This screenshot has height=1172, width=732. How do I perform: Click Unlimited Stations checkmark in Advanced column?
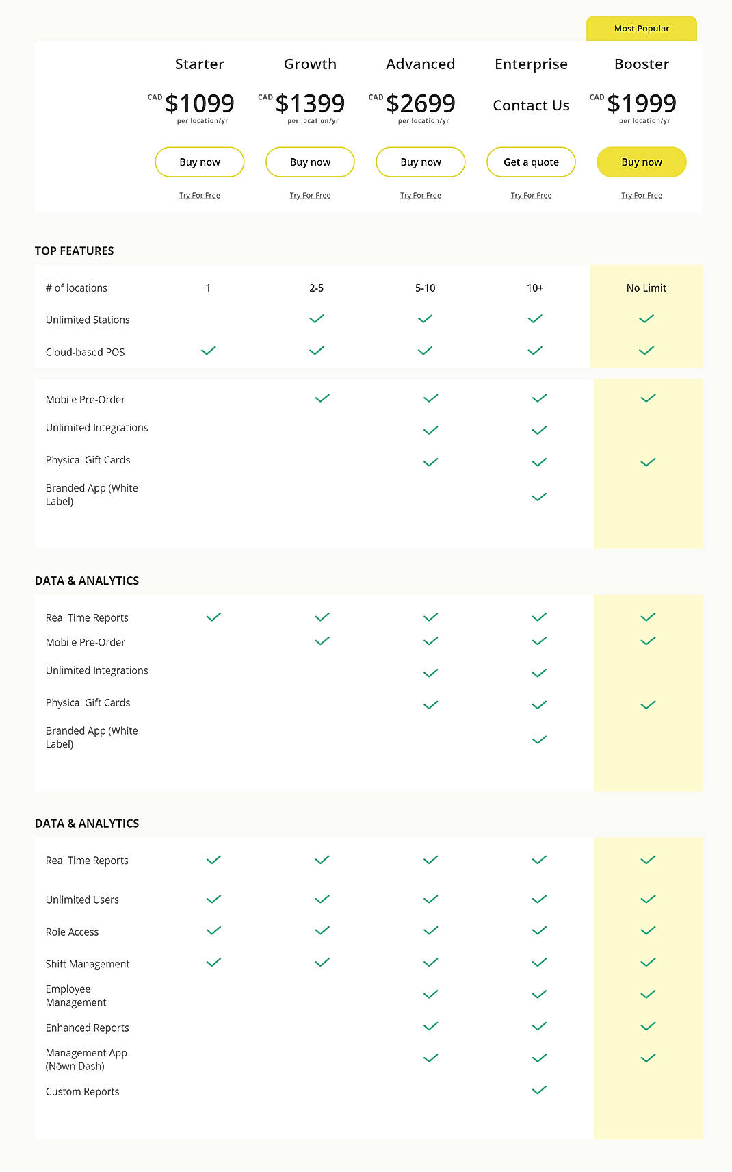pos(424,318)
